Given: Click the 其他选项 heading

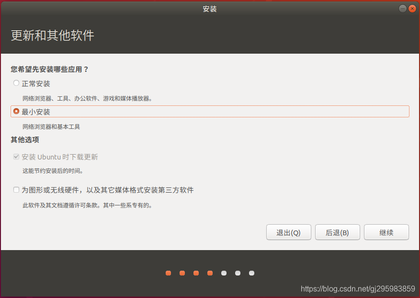Looking at the screenshot, I should (x=25, y=139).
